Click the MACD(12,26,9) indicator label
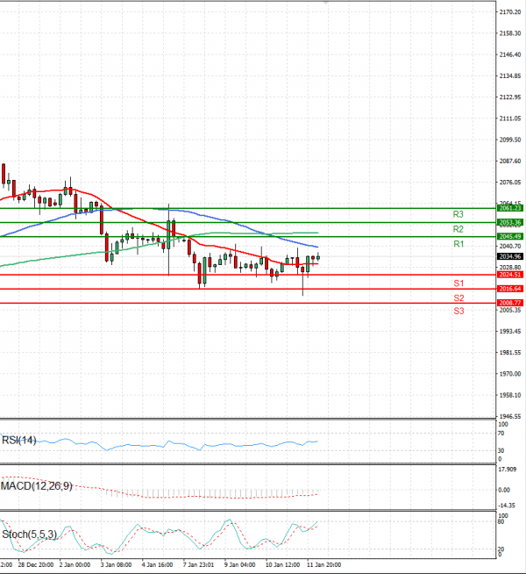This screenshot has height=574, width=526. tap(37, 486)
